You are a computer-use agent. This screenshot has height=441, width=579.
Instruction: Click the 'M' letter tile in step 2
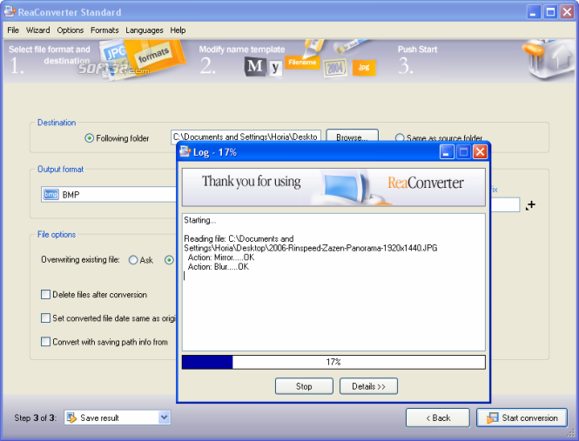255,67
